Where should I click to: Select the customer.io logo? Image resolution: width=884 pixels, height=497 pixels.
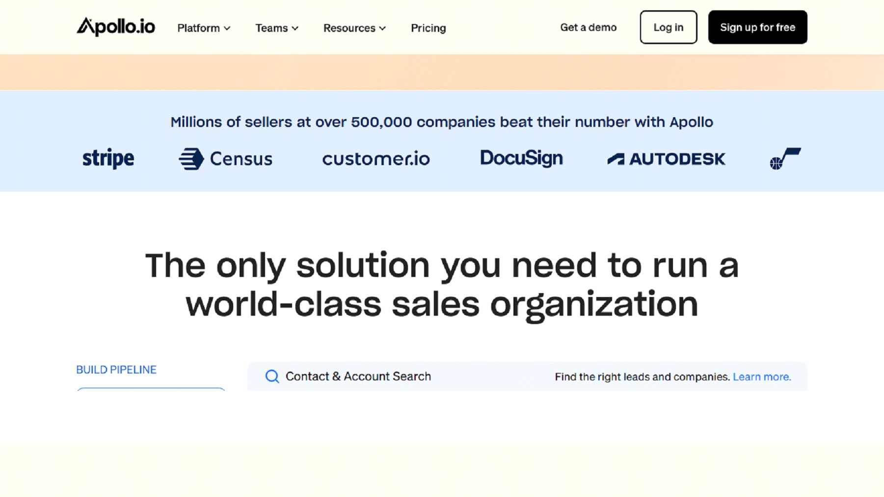click(376, 158)
